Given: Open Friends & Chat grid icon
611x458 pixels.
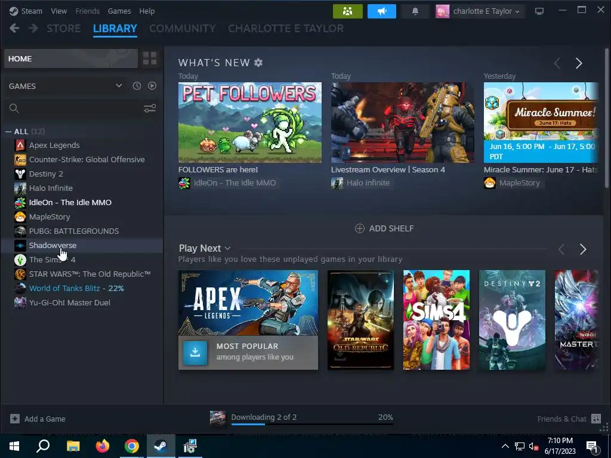Looking at the screenshot, I should [596, 419].
